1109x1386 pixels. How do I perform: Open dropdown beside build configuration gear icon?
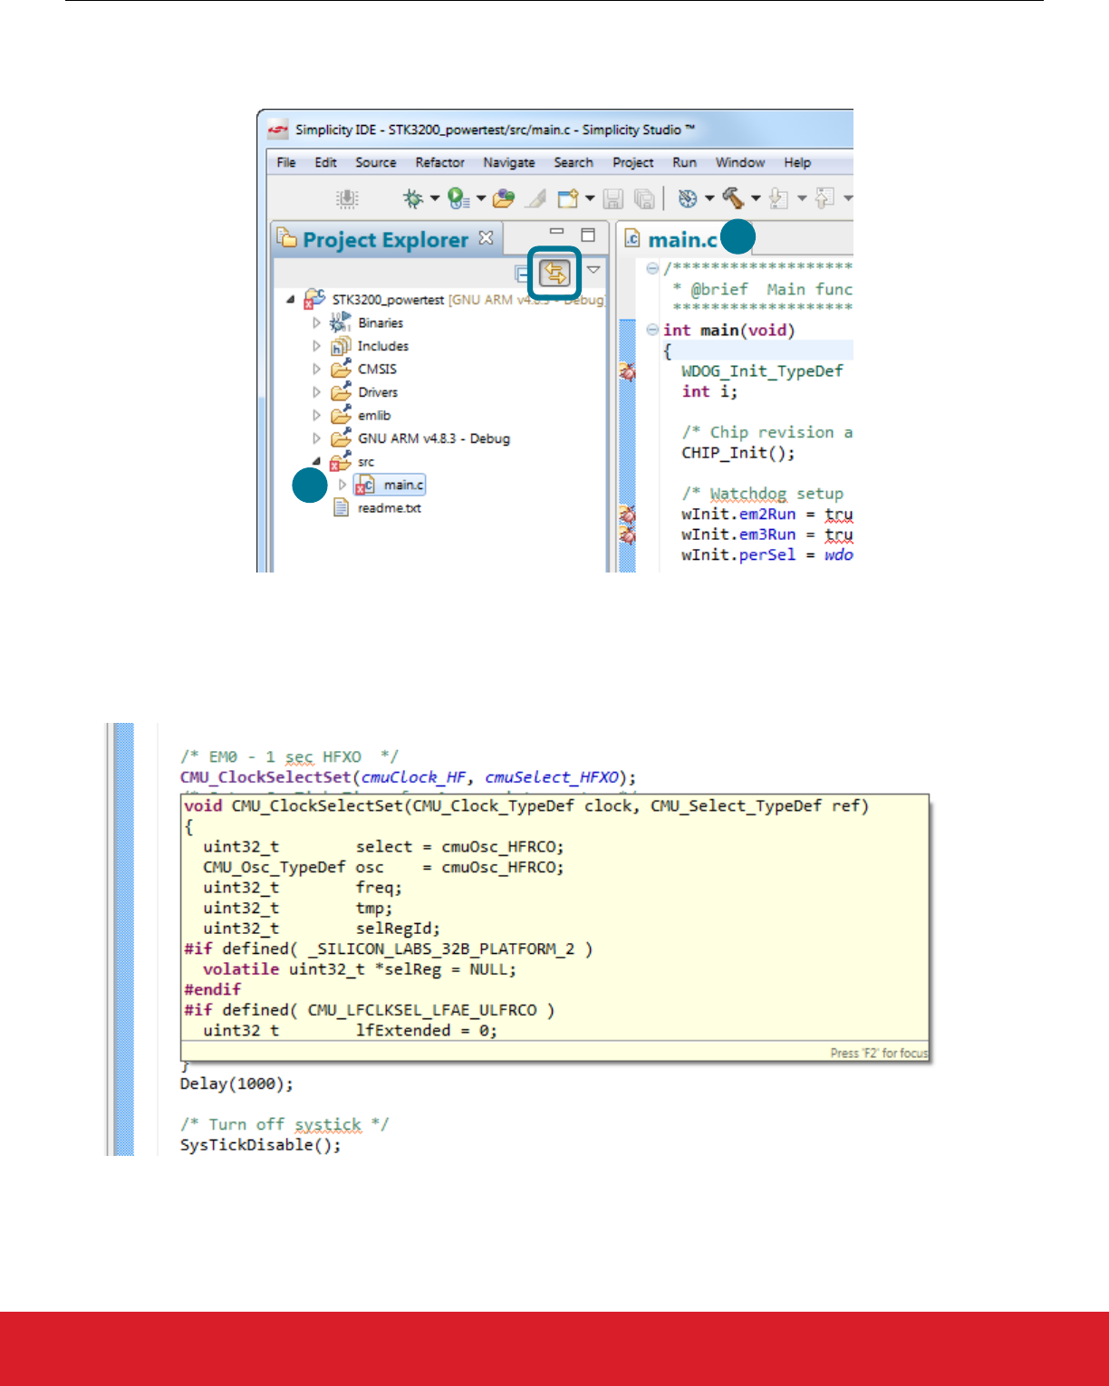[x=709, y=198]
